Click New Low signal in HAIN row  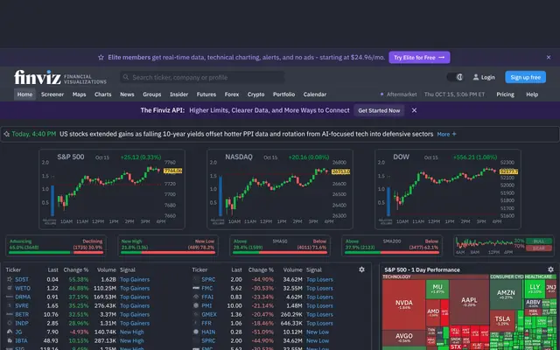click(x=318, y=332)
